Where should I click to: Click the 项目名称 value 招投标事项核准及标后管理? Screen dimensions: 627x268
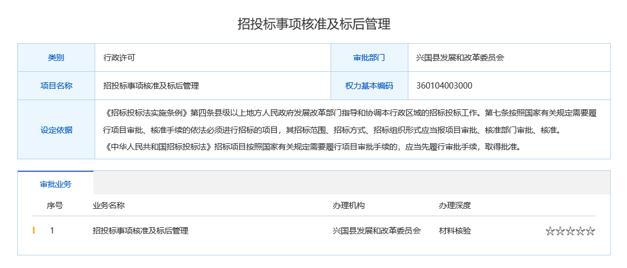pos(151,86)
